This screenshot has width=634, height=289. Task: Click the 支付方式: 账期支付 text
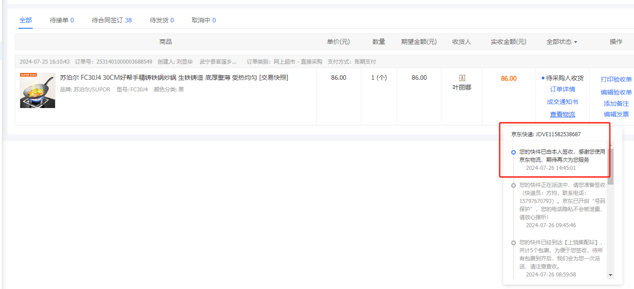[x=352, y=61]
